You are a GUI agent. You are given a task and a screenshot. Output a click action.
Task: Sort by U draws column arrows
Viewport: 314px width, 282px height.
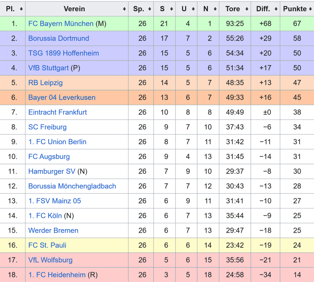tap(193, 9)
